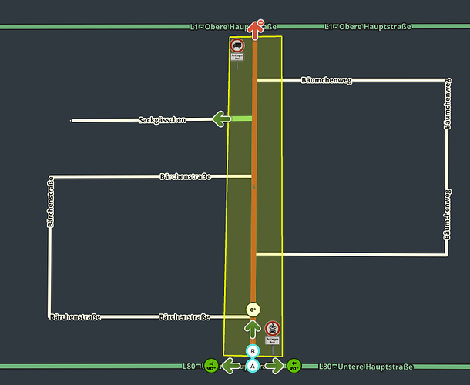The image size is (470, 385).
Task: Click the motor vehicle prohibition sign near bottom
Action: pos(273,329)
